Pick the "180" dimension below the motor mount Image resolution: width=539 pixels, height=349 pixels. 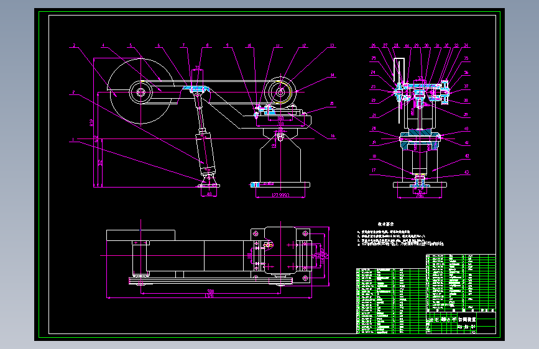pos(280,119)
